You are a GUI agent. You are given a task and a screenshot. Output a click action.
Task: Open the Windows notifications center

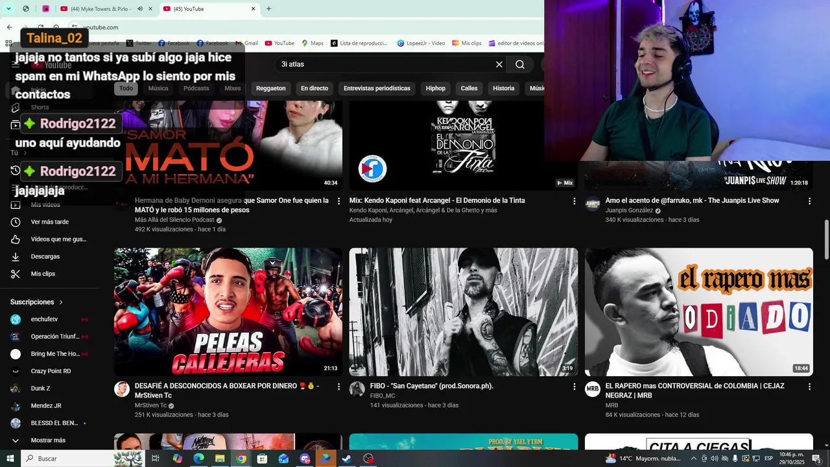[816, 459]
